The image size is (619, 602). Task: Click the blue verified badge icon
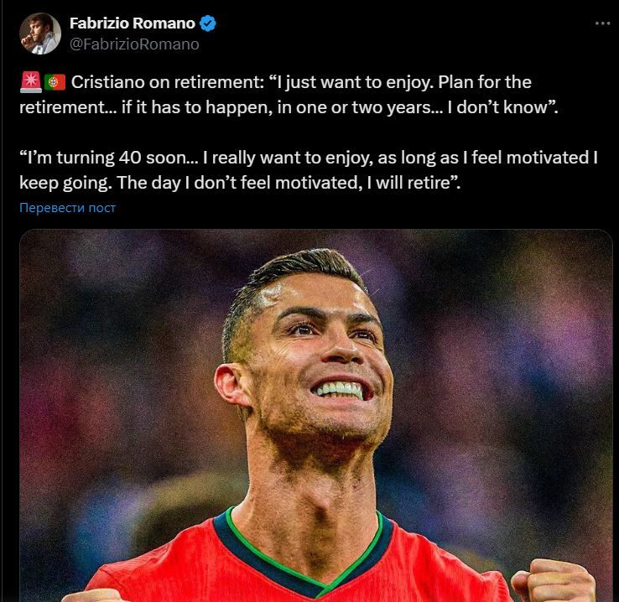208,23
